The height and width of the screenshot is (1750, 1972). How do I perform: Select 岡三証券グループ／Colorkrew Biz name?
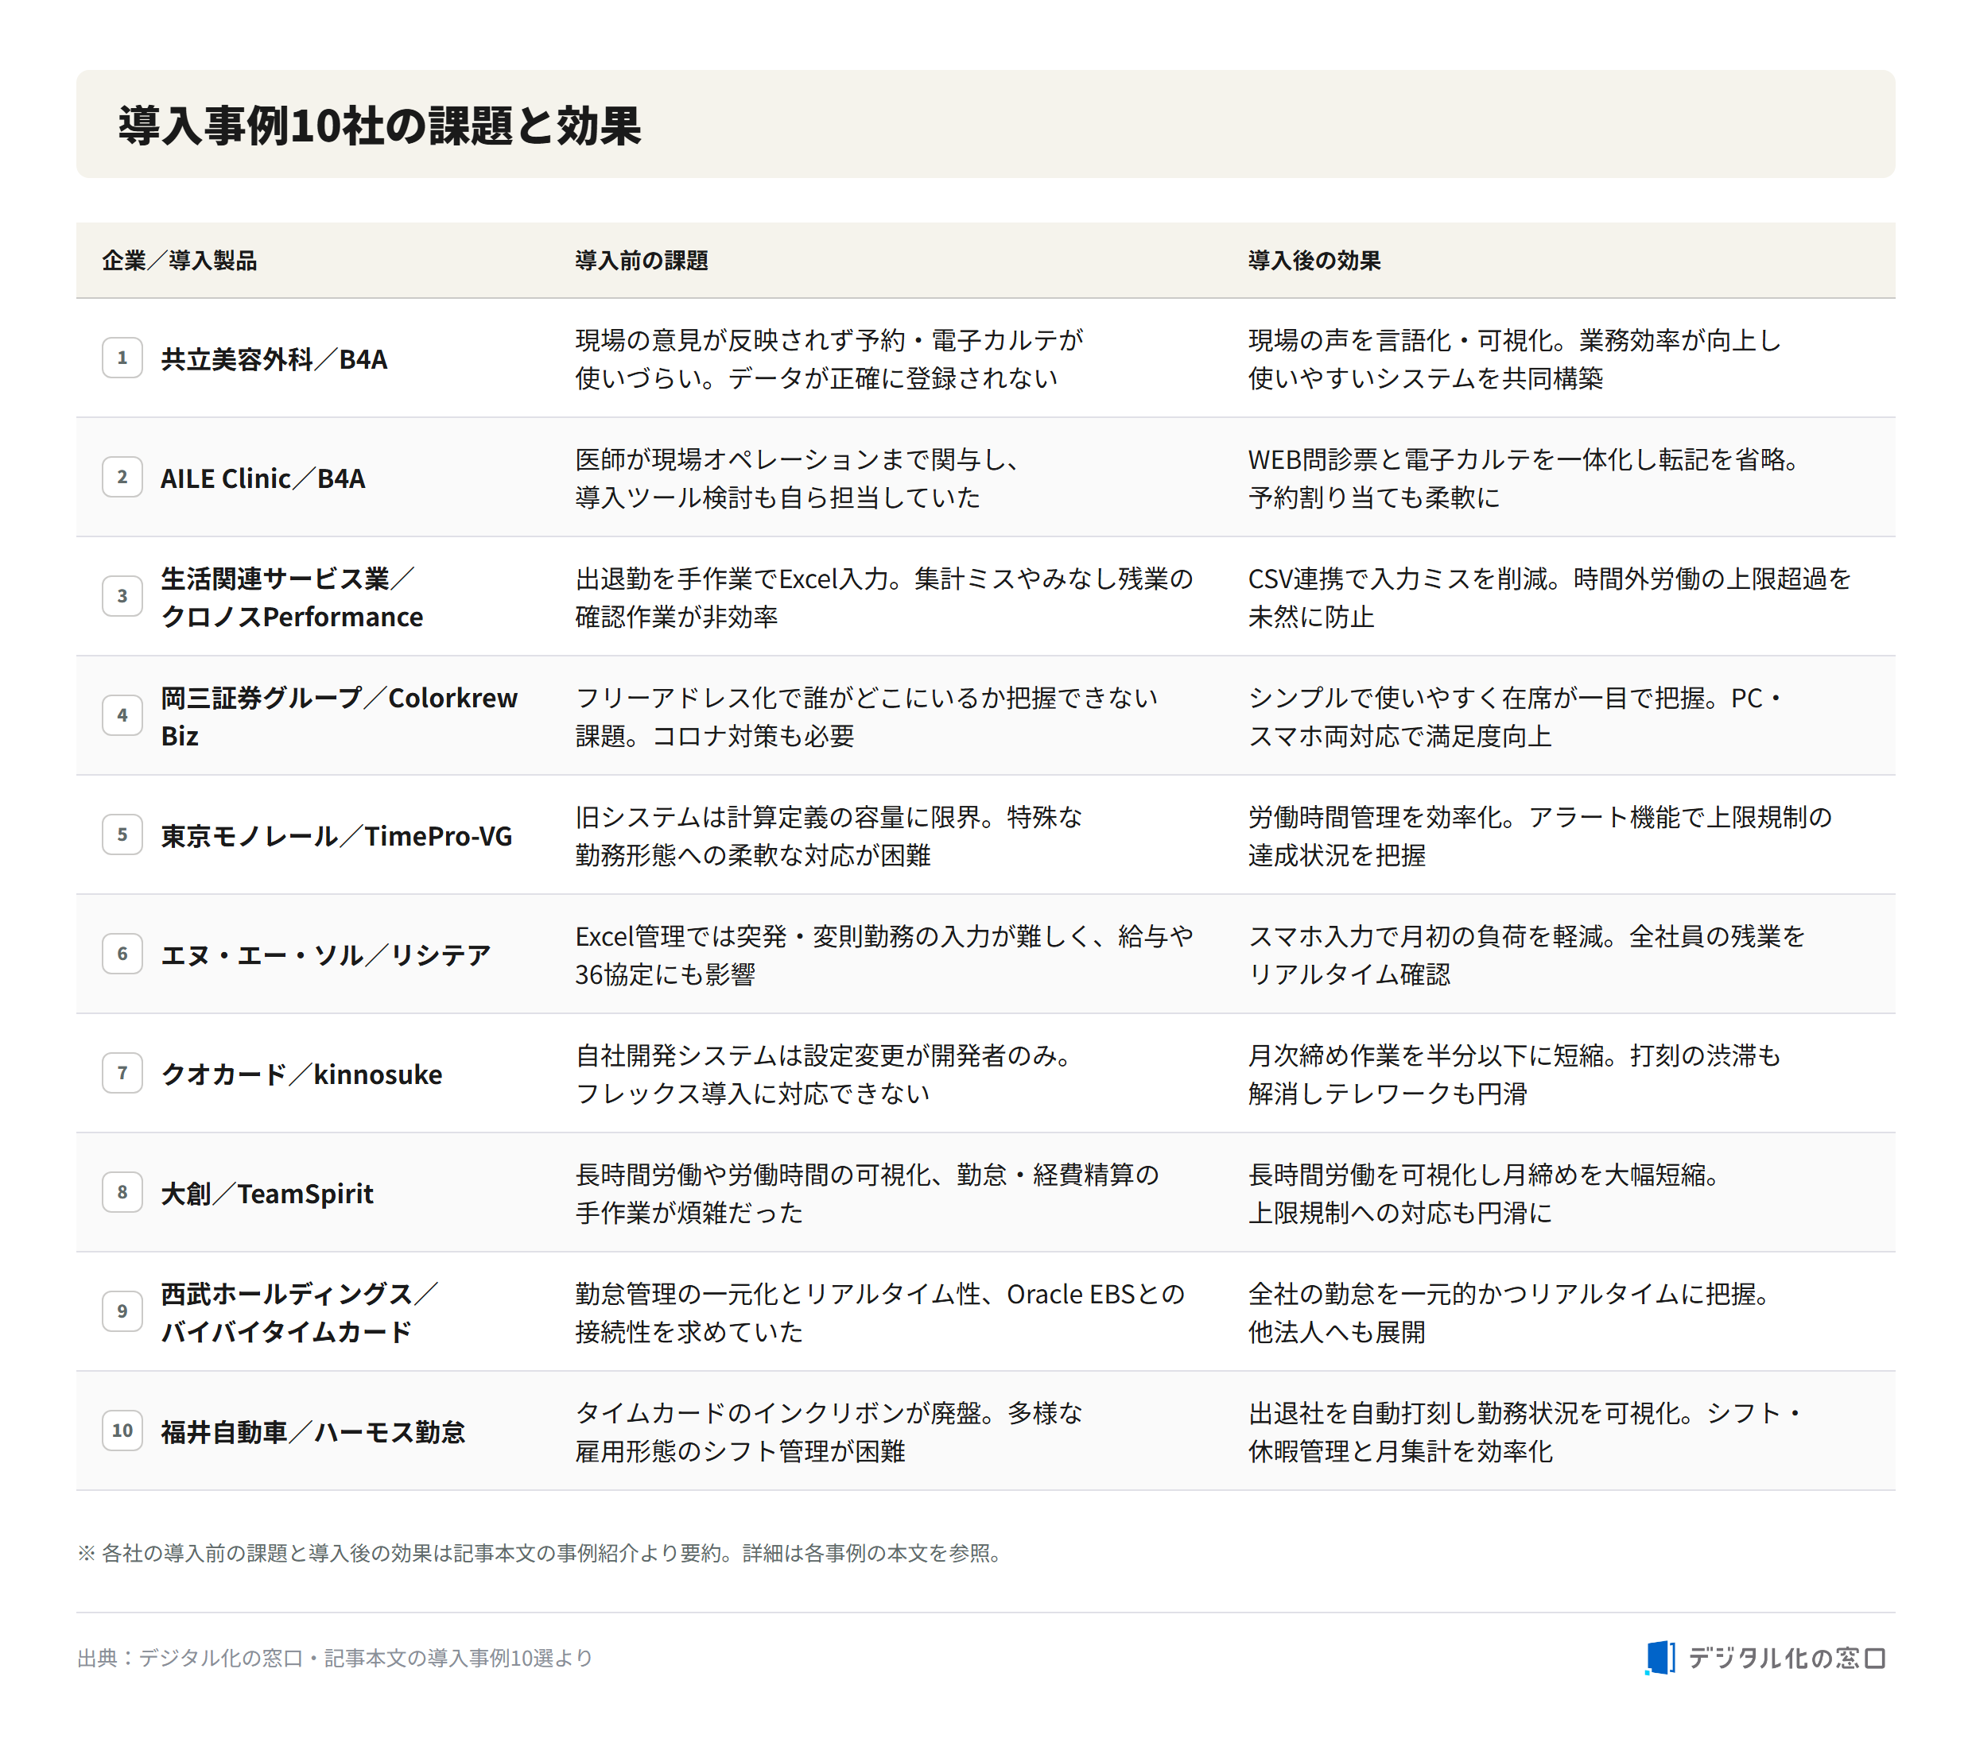coord(339,716)
